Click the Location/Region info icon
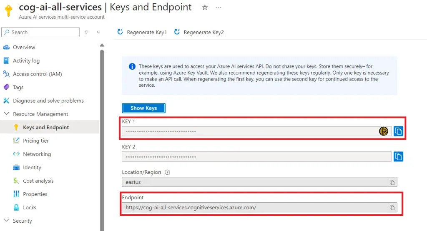Screen dimensions: 427x231 click(x=168, y=172)
